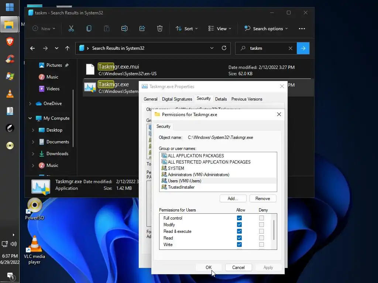The height and width of the screenshot is (283, 378).
Task: Switch to the Previous Versions tab
Action: pos(247,99)
